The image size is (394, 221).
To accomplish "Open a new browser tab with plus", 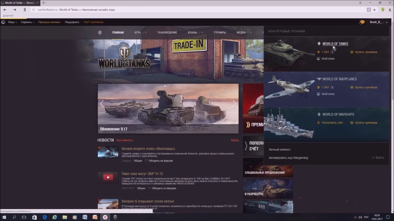I will click(x=43, y=3).
